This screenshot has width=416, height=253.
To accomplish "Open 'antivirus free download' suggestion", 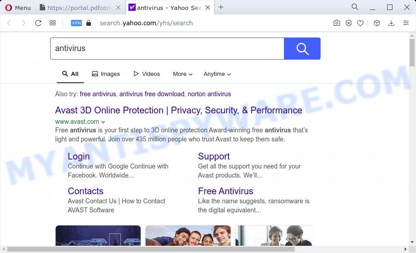I will tap(152, 94).
